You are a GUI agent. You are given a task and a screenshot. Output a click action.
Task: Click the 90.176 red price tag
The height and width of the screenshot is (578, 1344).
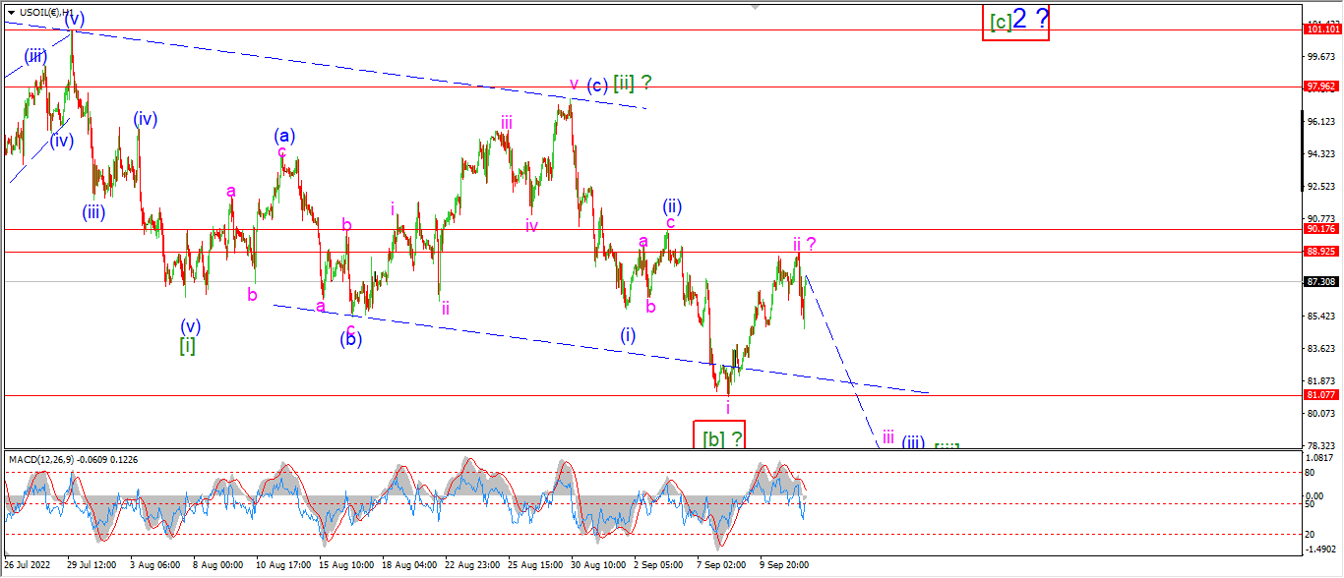click(x=1321, y=229)
